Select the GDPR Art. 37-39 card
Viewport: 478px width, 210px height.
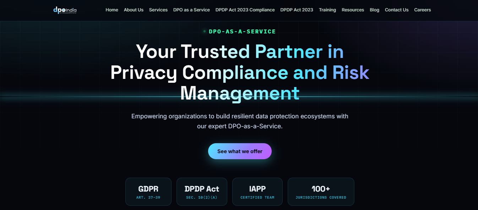click(x=148, y=192)
